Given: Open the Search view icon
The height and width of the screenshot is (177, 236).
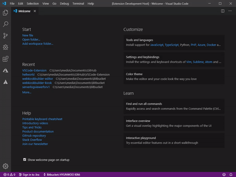Looking at the screenshot, I should point(6,24).
